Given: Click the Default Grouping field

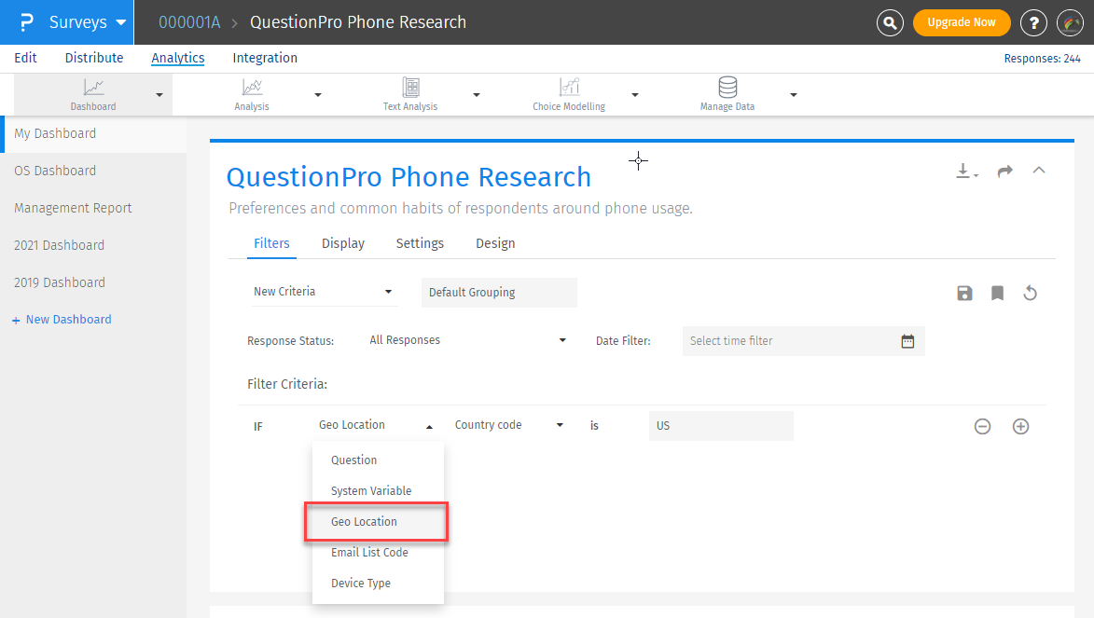Looking at the screenshot, I should pos(499,293).
